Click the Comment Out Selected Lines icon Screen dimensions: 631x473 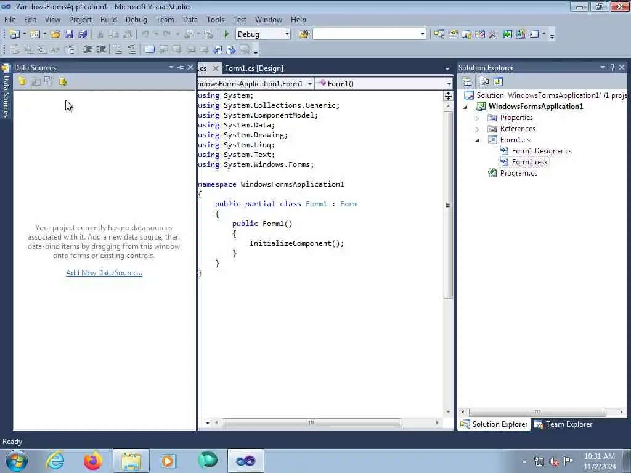(x=118, y=49)
